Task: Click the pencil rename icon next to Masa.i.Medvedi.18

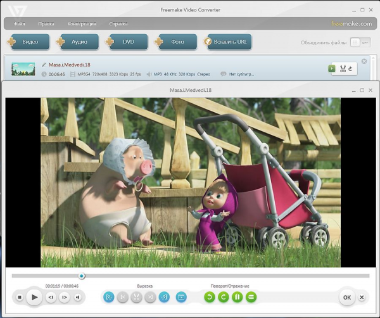Action: pos(44,65)
